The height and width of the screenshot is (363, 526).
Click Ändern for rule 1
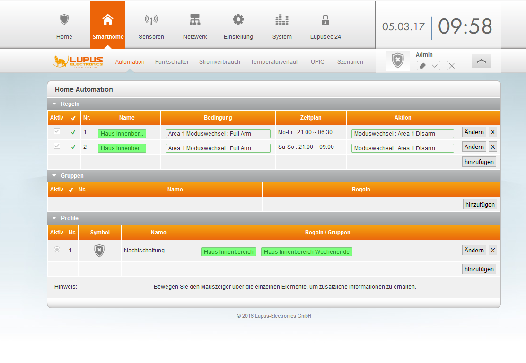coord(473,132)
